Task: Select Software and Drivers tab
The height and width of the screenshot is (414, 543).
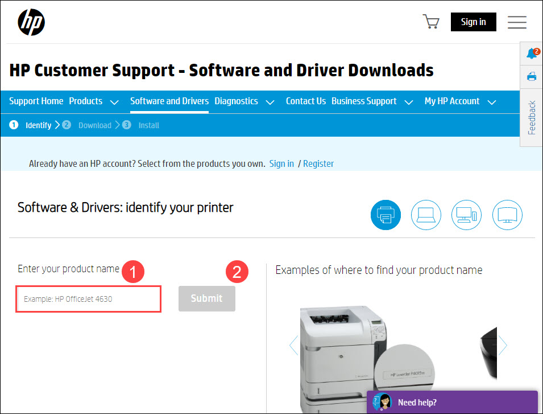Action: click(169, 101)
